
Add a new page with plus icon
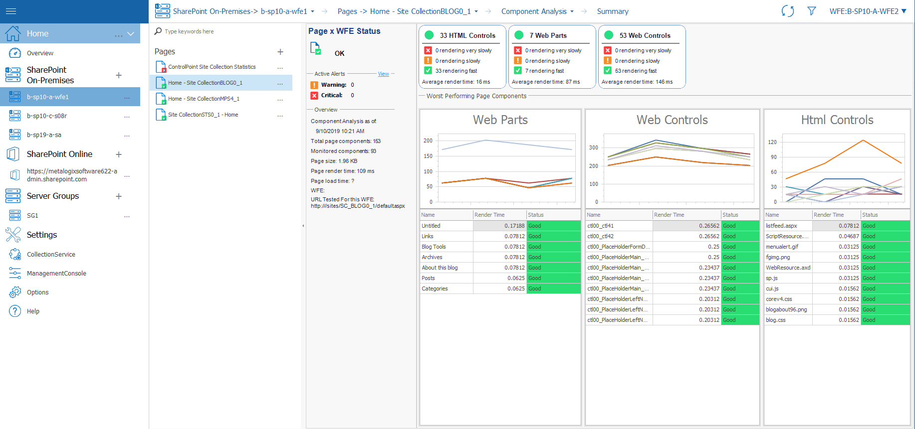pyautogui.click(x=280, y=52)
